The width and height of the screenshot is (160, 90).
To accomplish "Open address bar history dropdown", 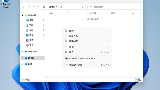I will click(x=77, y=7).
